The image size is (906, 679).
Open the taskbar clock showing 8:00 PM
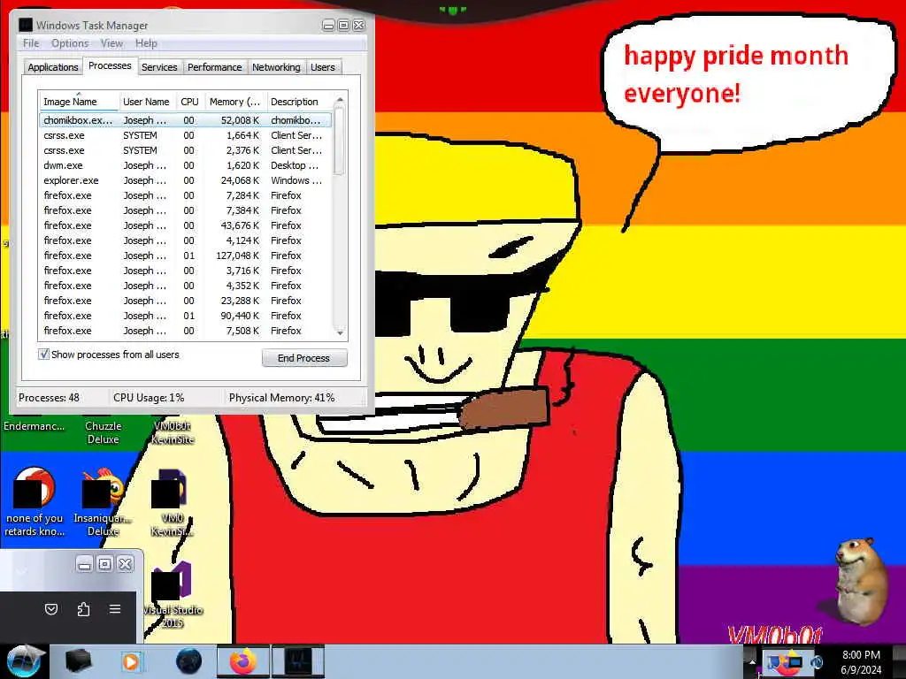click(x=861, y=661)
